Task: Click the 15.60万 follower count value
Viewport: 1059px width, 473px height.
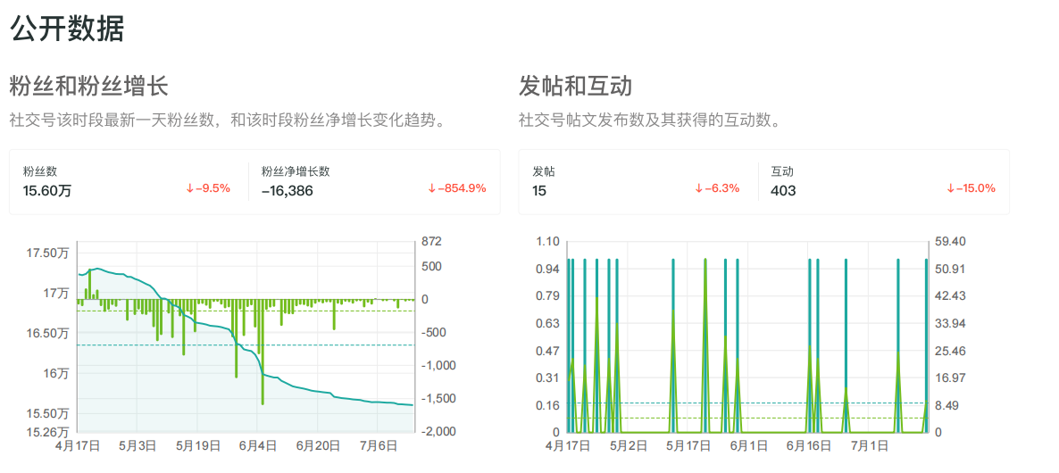Action: click(x=47, y=190)
